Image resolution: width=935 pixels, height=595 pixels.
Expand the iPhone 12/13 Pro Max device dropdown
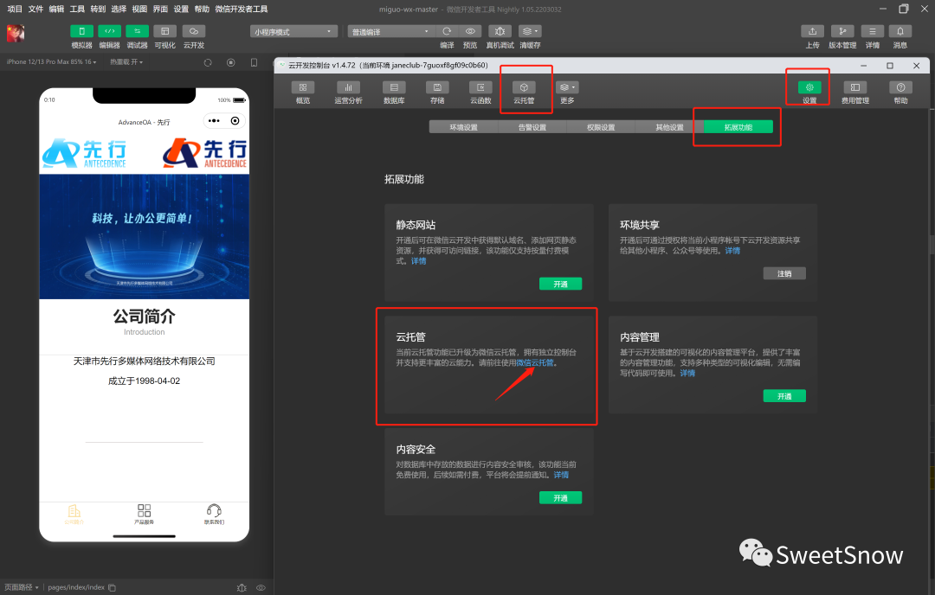51,62
